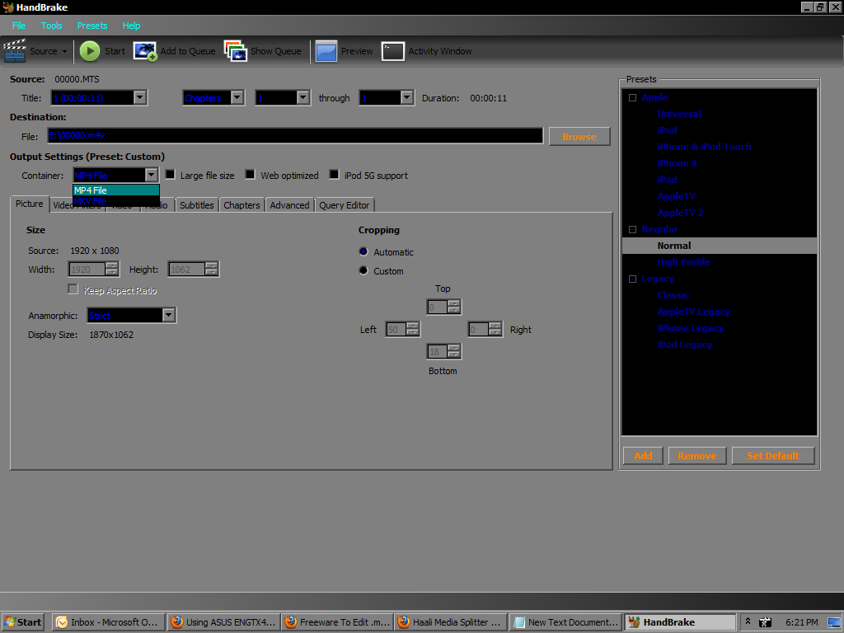Select the High Profile preset
Screen dimensions: 844x633
(683, 262)
